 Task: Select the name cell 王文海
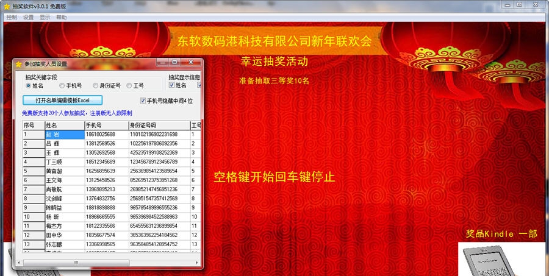click(65, 180)
